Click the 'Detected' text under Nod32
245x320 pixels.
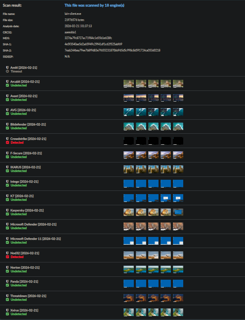(17, 257)
